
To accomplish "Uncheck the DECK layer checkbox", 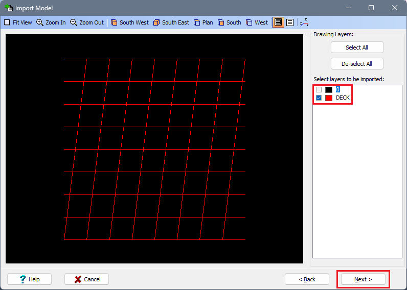I will (319, 98).
